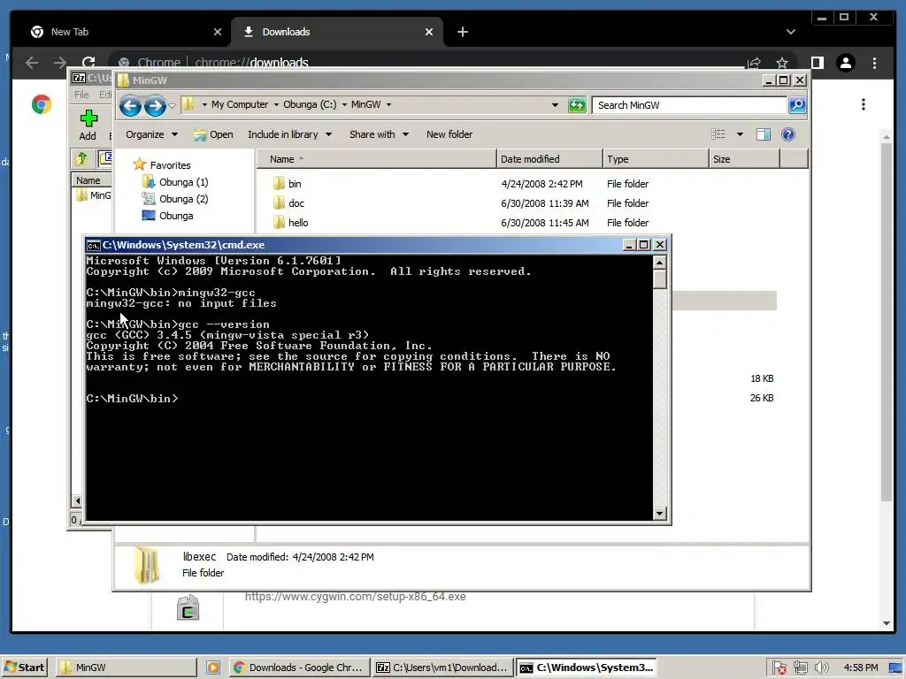Expand the MinGW breadcrumb arrow
Viewport: 906px width, 679px height.
pyautogui.click(x=389, y=104)
